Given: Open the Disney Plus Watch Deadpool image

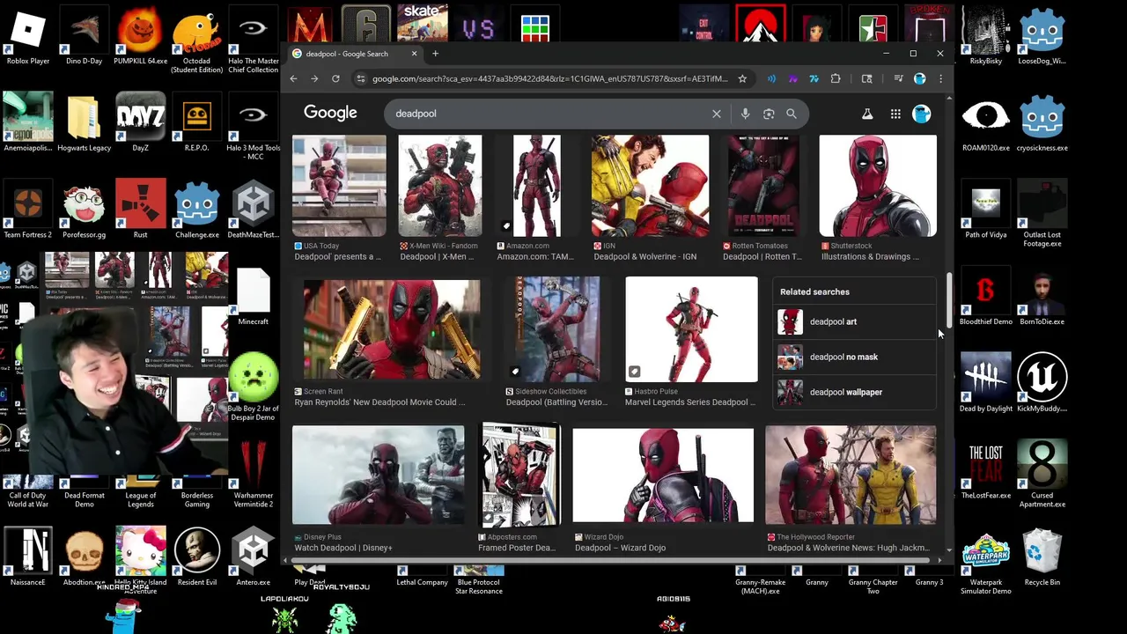Looking at the screenshot, I should click(379, 475).
